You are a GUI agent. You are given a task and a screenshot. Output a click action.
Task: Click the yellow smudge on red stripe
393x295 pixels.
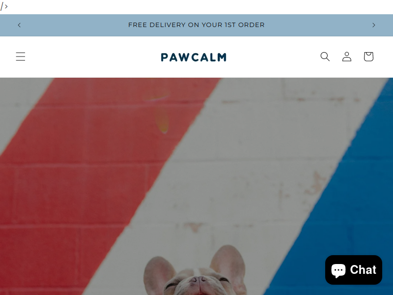tap(162, 121)
